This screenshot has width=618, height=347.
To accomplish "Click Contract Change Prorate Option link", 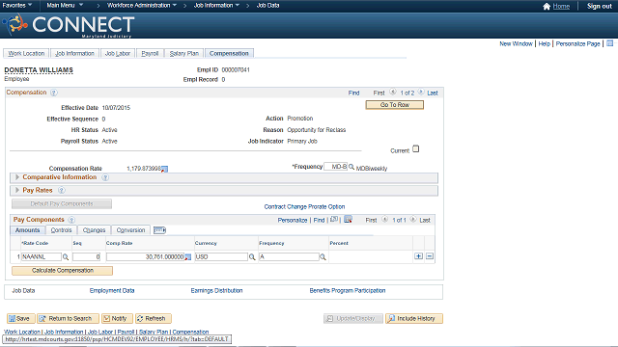I will [304, 206].
